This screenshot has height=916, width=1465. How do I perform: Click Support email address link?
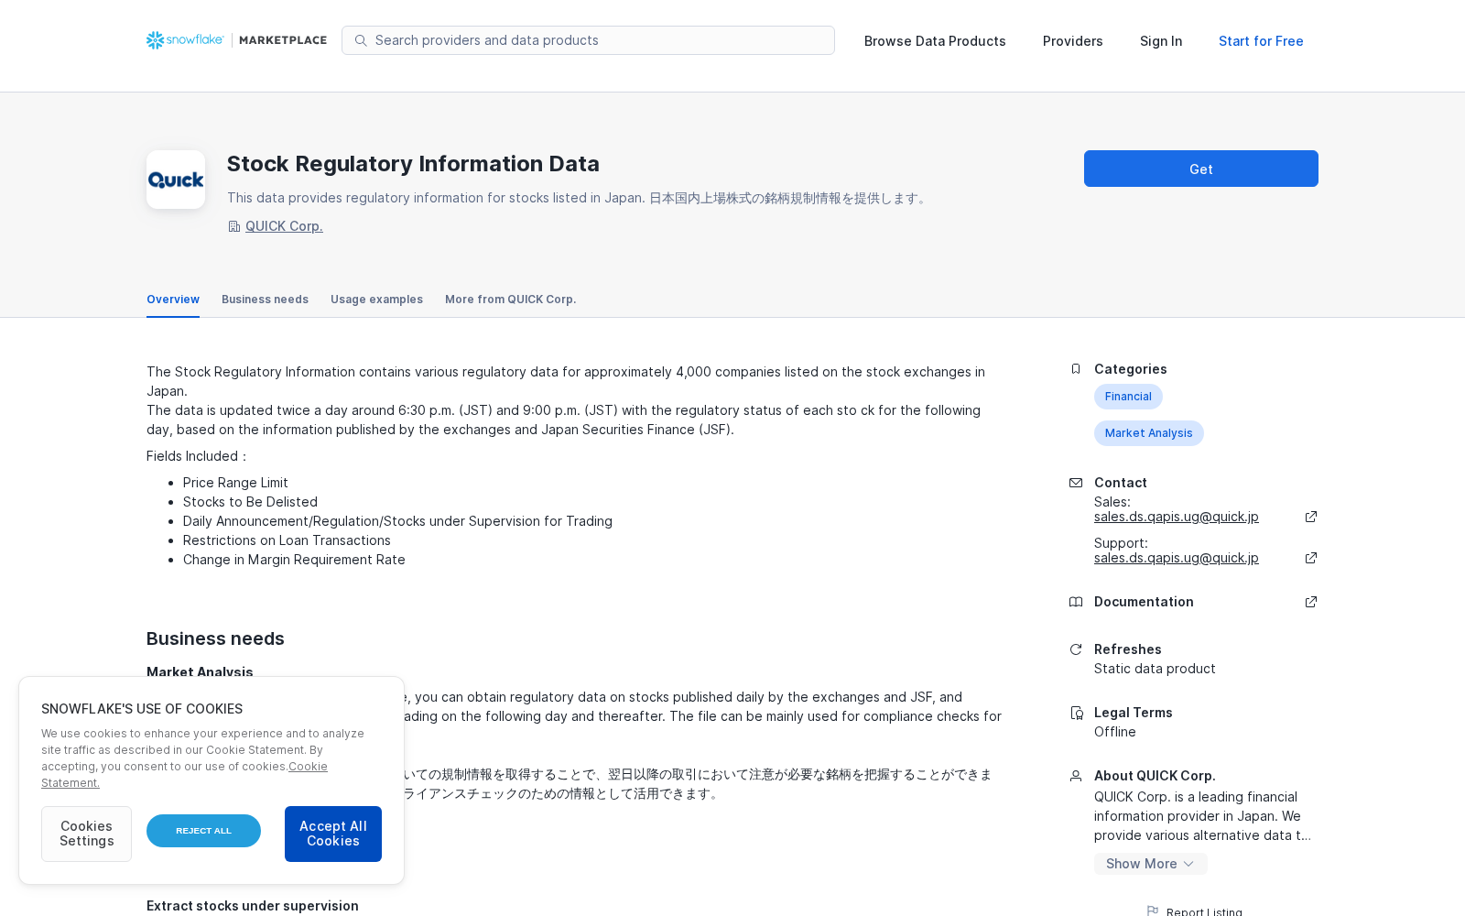pos(1176,558)
